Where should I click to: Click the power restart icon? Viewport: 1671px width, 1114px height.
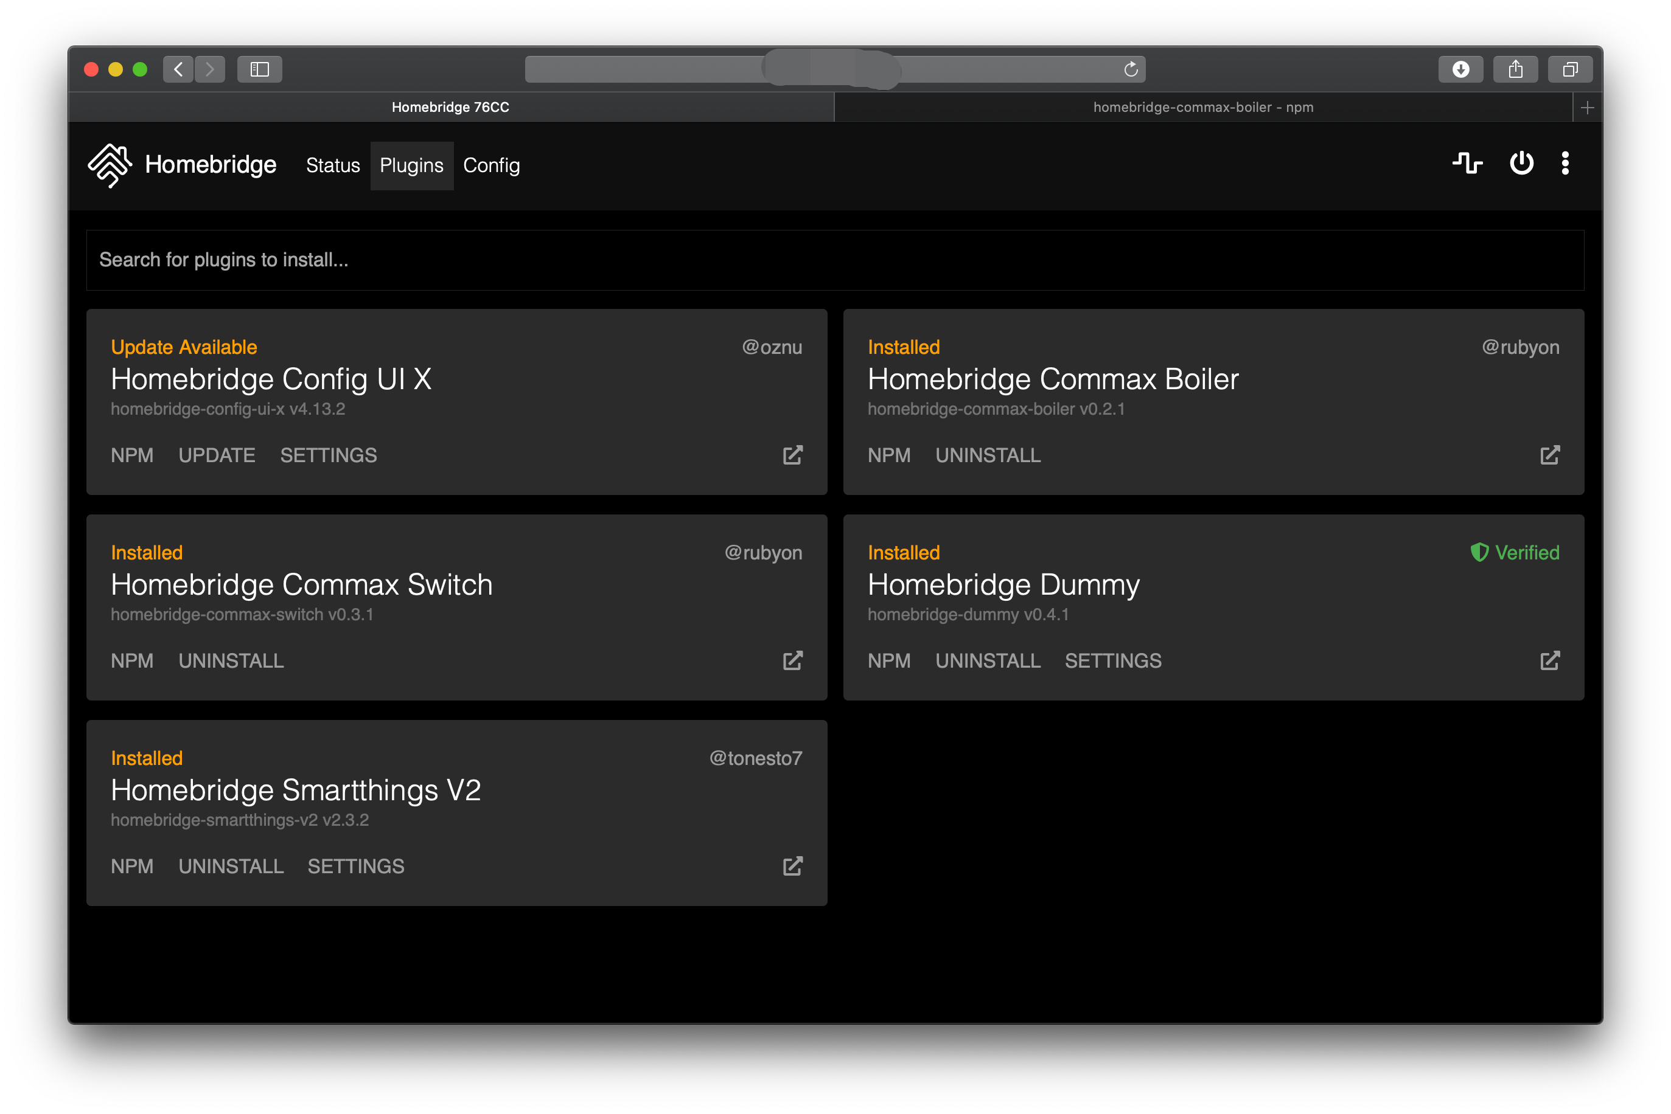[x=1521, y=164]
